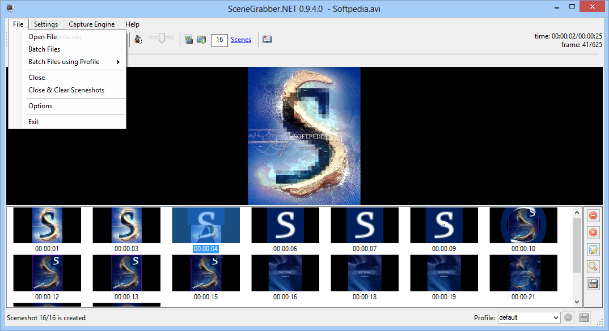Click the gray remove profile icon
The image size is (609, 331).
(568, 317)
